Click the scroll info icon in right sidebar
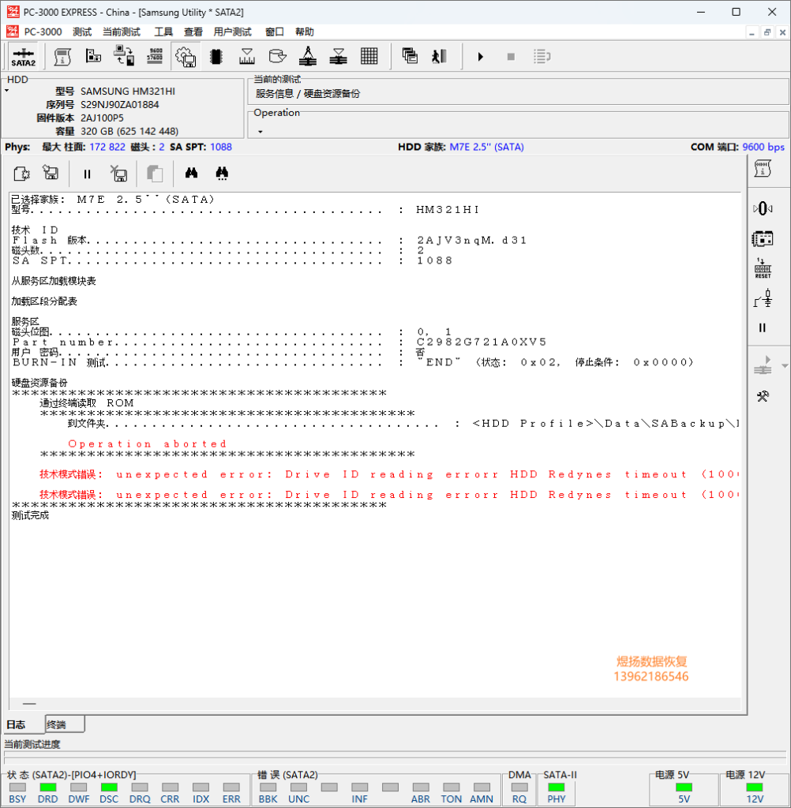The height and width of the screenshot is (808, 791). coord(763,169)
